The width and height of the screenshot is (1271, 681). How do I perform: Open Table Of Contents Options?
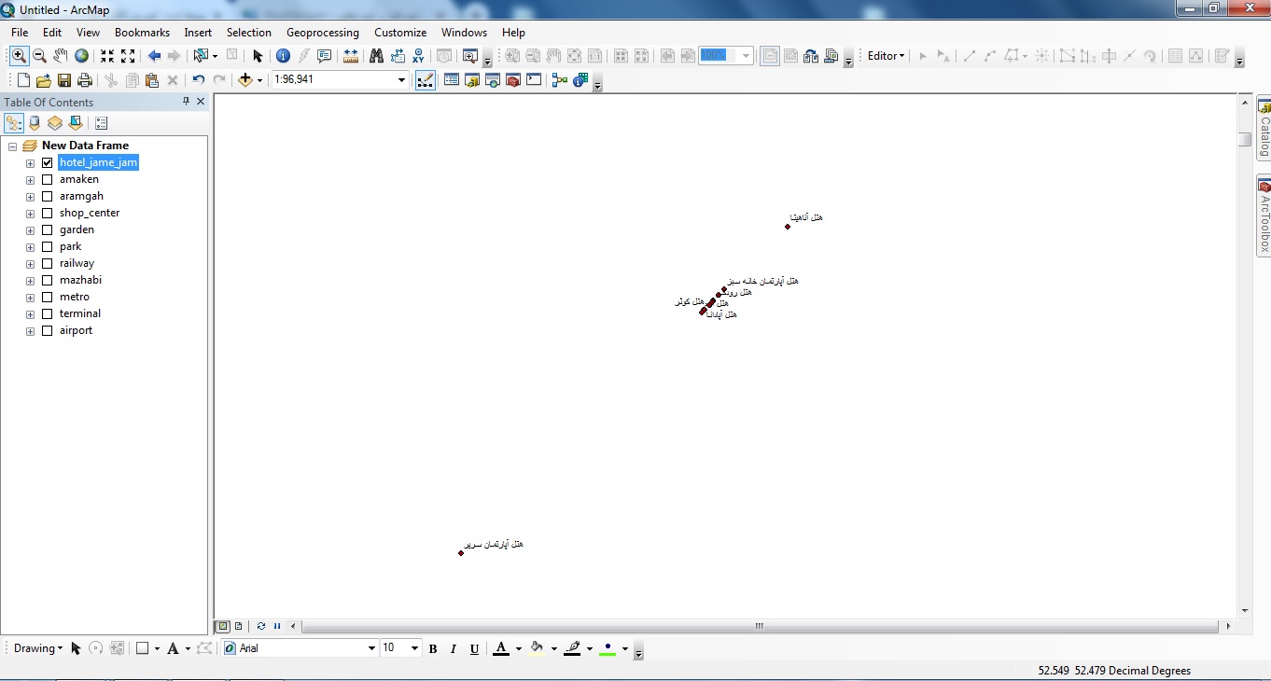[102, 123]
